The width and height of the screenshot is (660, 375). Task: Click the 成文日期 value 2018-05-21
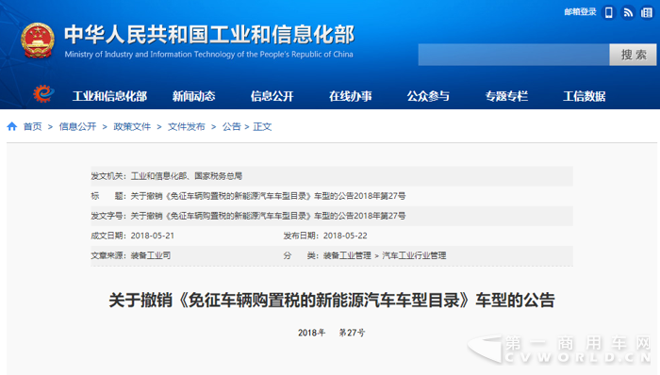(x=153, y=236)
